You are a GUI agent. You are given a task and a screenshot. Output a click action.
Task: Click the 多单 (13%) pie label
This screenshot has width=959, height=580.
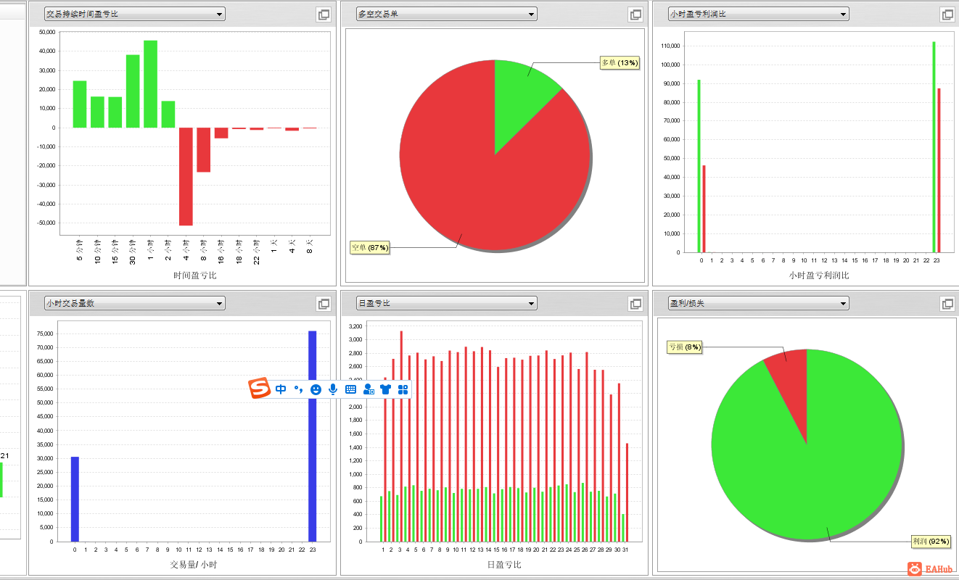click(x=620, y=63)
